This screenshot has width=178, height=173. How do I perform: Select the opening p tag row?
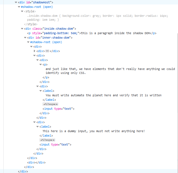tap(45, 64)
